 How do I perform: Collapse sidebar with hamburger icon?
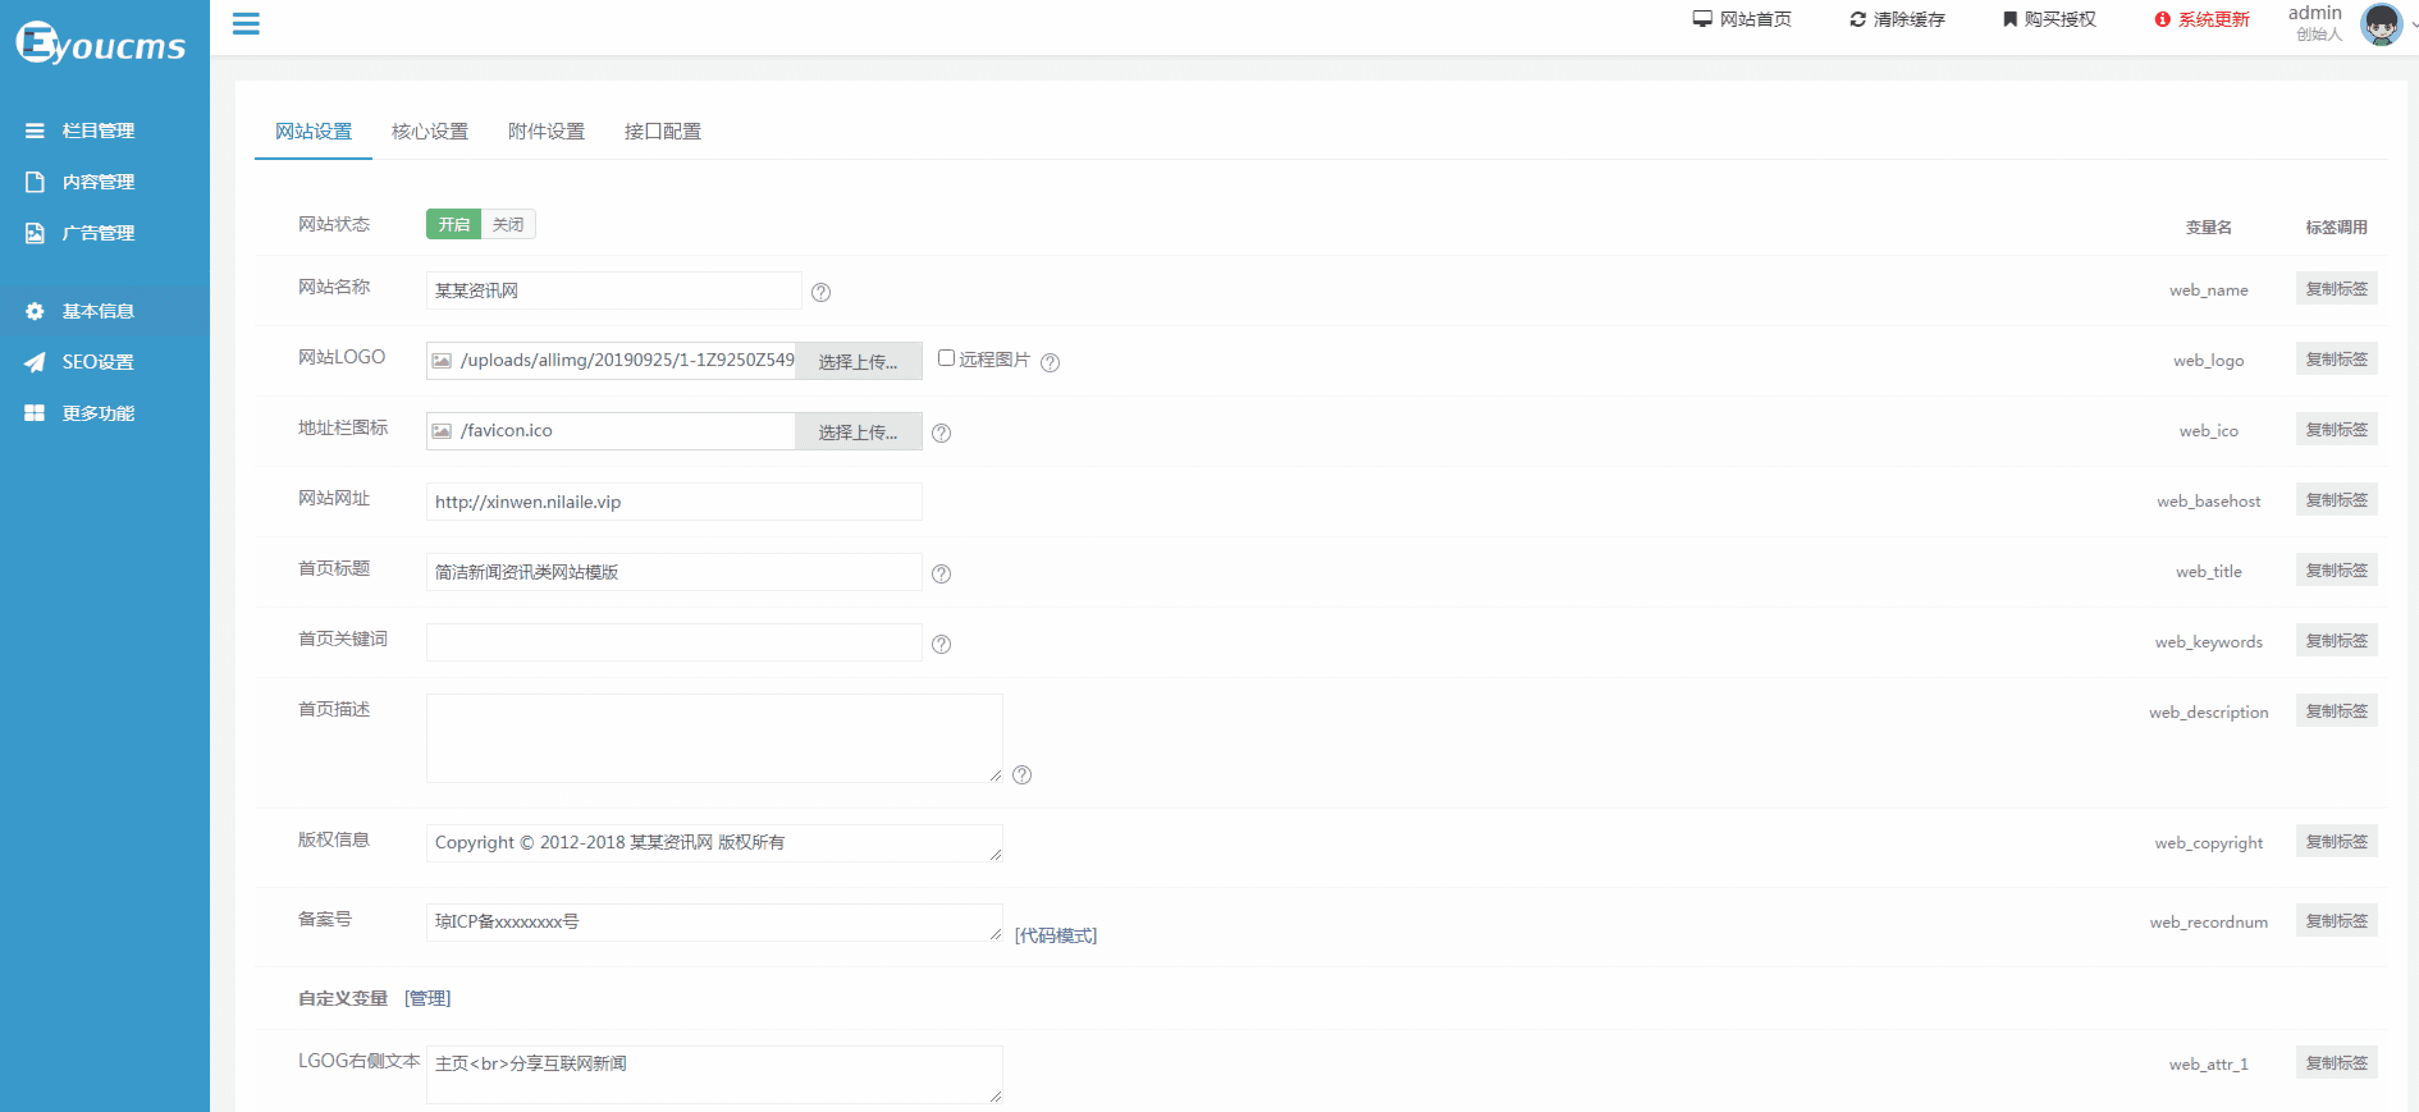(246, 24)
